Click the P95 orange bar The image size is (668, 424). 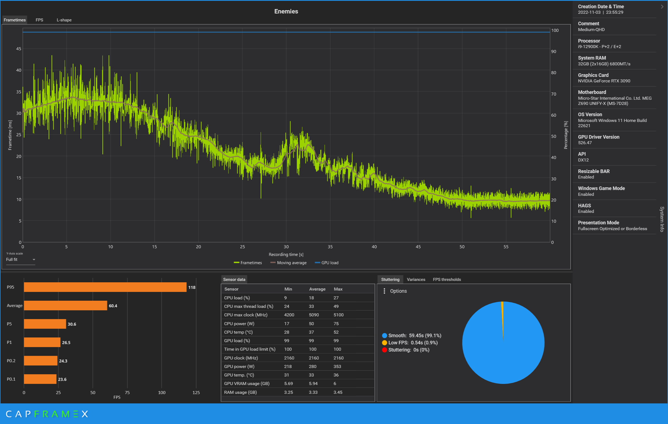pyautogui.click(x=105, y=287)
